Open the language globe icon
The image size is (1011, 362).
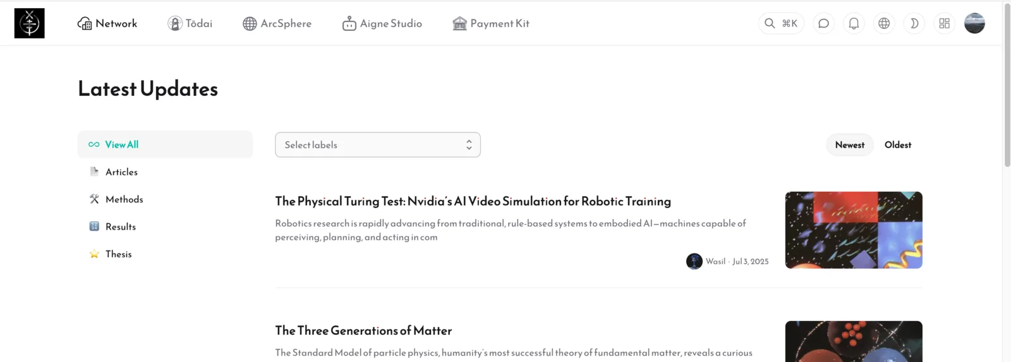(884, 23)
